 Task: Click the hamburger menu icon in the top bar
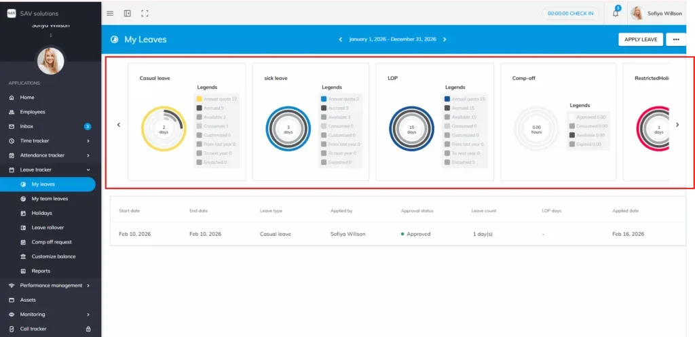pos(111,14)
